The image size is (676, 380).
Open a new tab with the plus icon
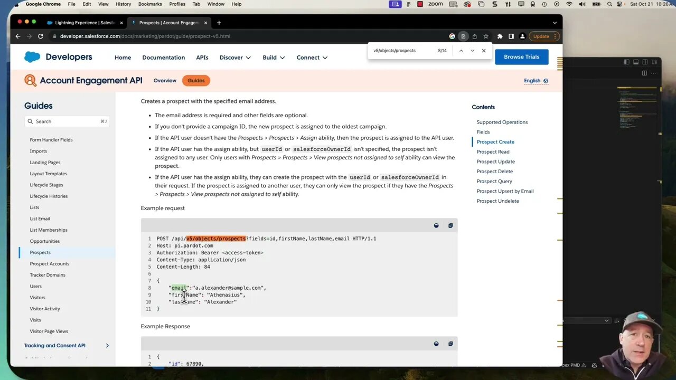pos(219,23)
